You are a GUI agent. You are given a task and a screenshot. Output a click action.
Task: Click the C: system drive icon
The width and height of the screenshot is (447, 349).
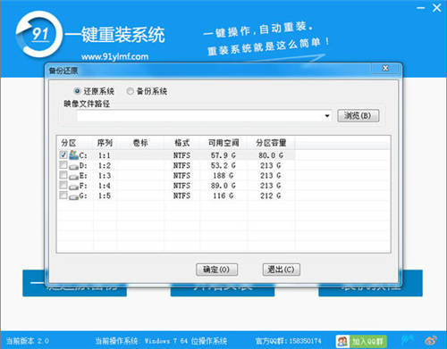tap(73, 154)
